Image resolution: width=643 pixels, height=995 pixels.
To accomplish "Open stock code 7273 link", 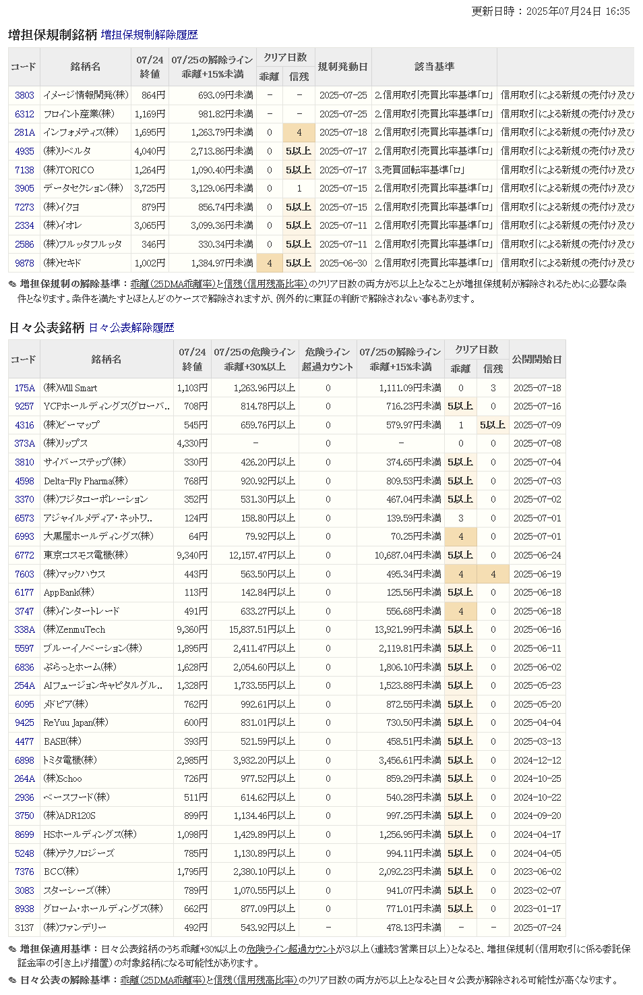I will tap(24, 207).
